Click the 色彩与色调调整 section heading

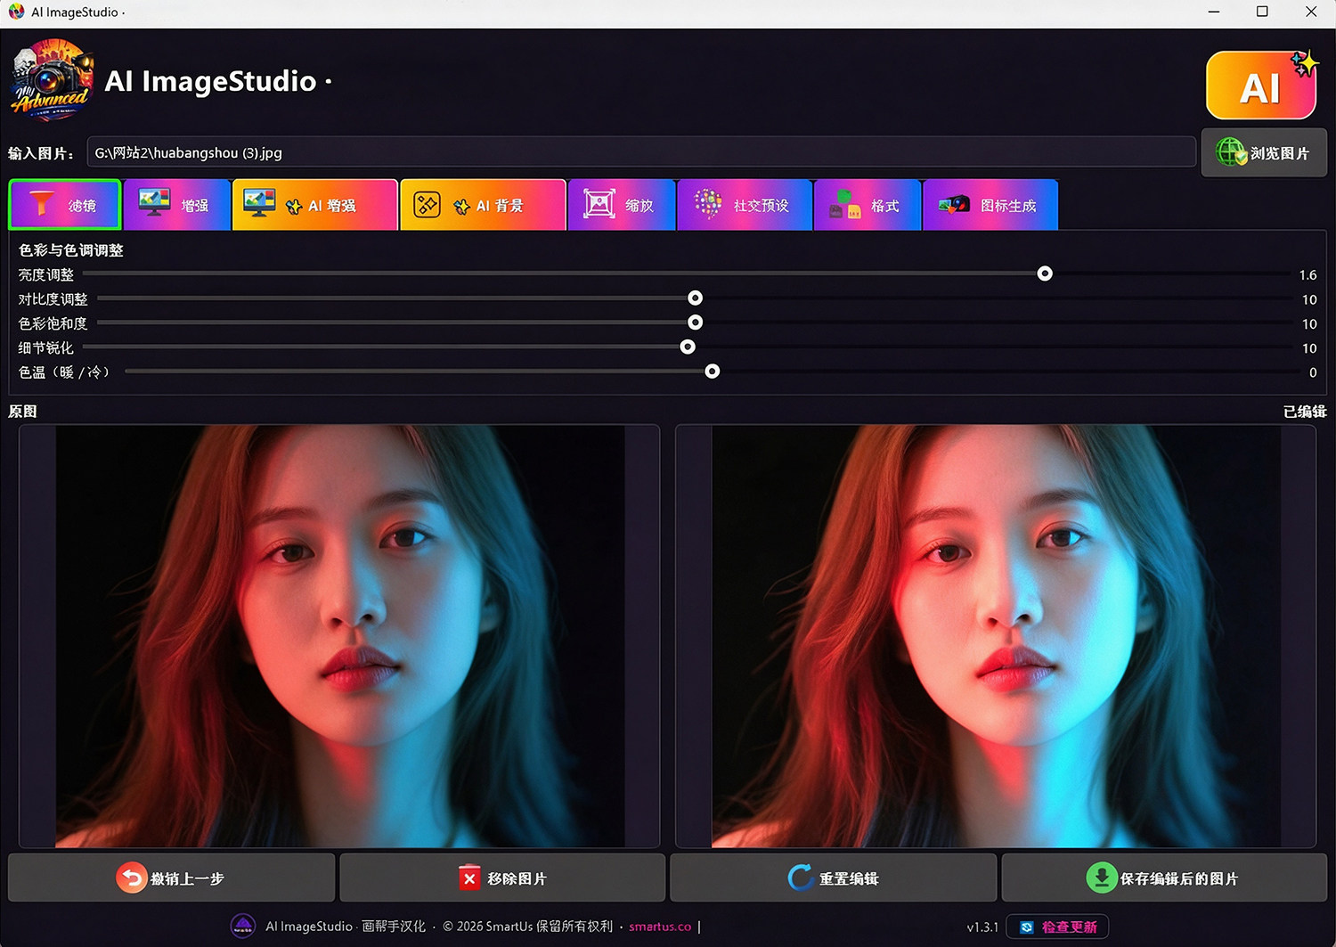[x=71, y=250]
